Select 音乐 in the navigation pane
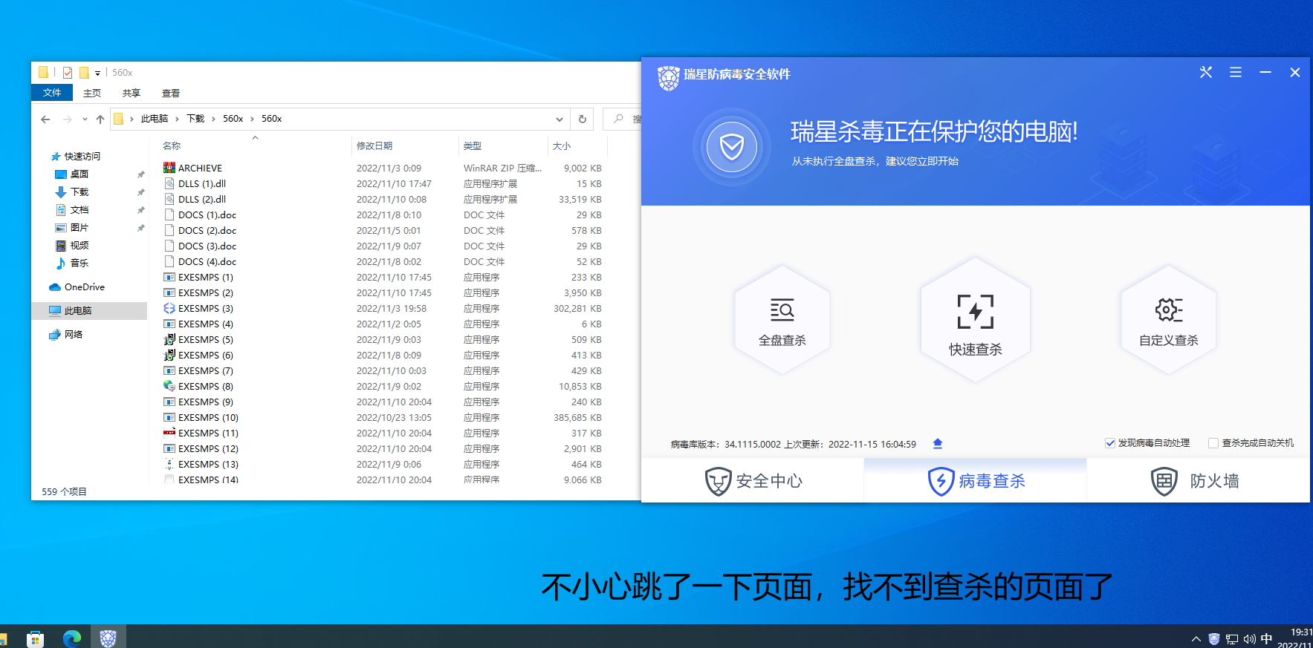The image size is (1313, 648). 80,264
